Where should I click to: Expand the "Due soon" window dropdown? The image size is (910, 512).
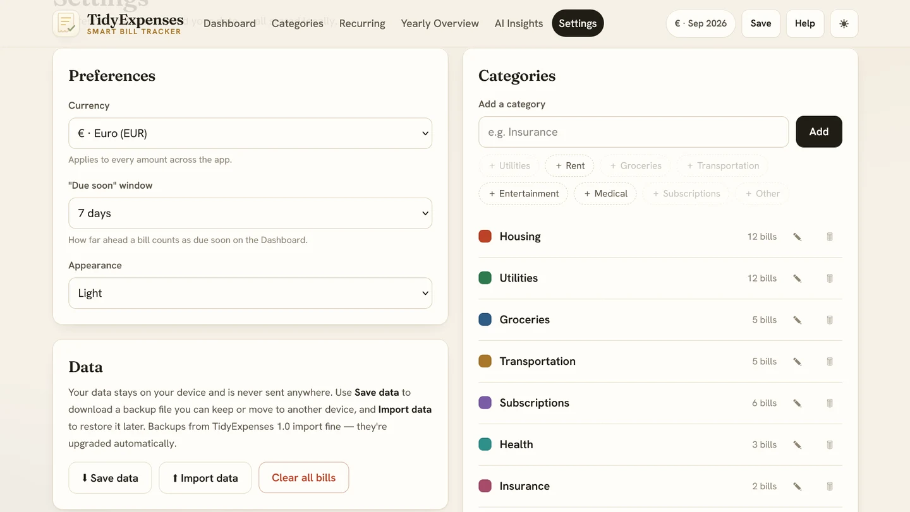tap(250, 213)
